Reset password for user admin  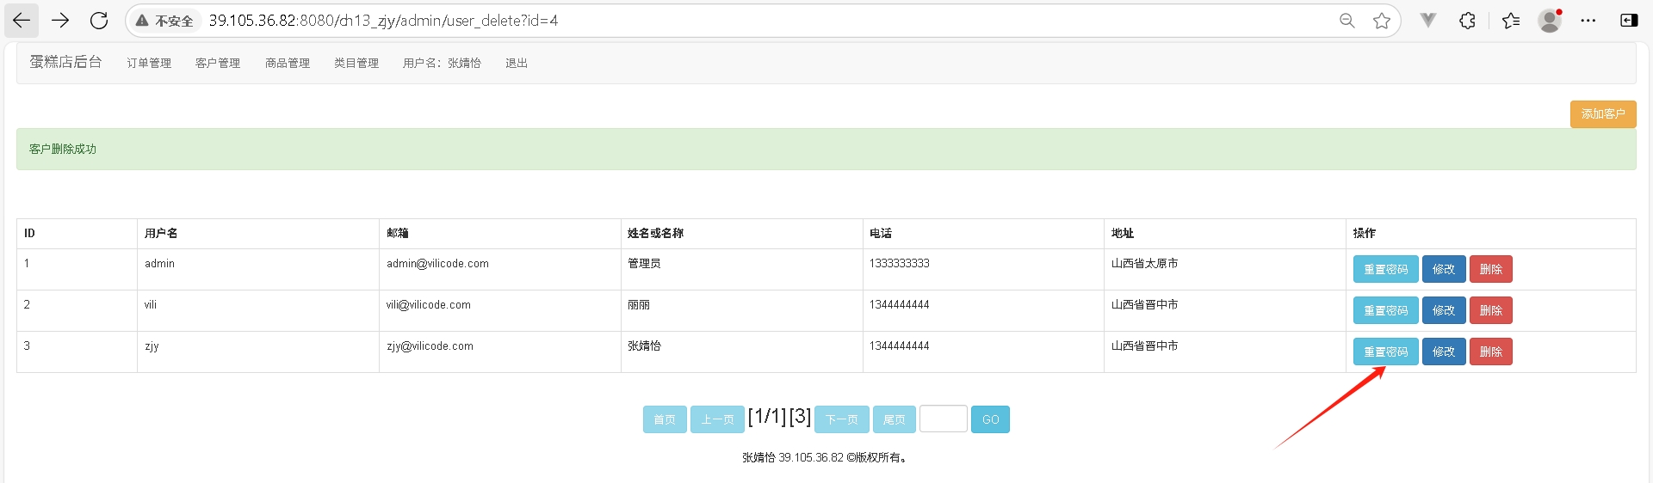click(x=1384, y=269)
